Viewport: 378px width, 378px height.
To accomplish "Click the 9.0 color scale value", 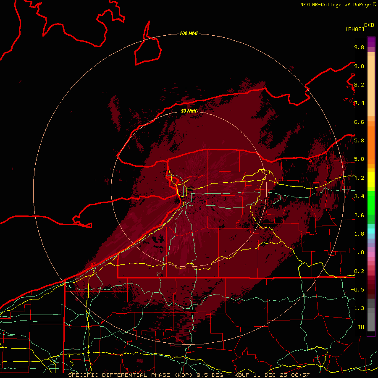I will click(x=359, y=66).
